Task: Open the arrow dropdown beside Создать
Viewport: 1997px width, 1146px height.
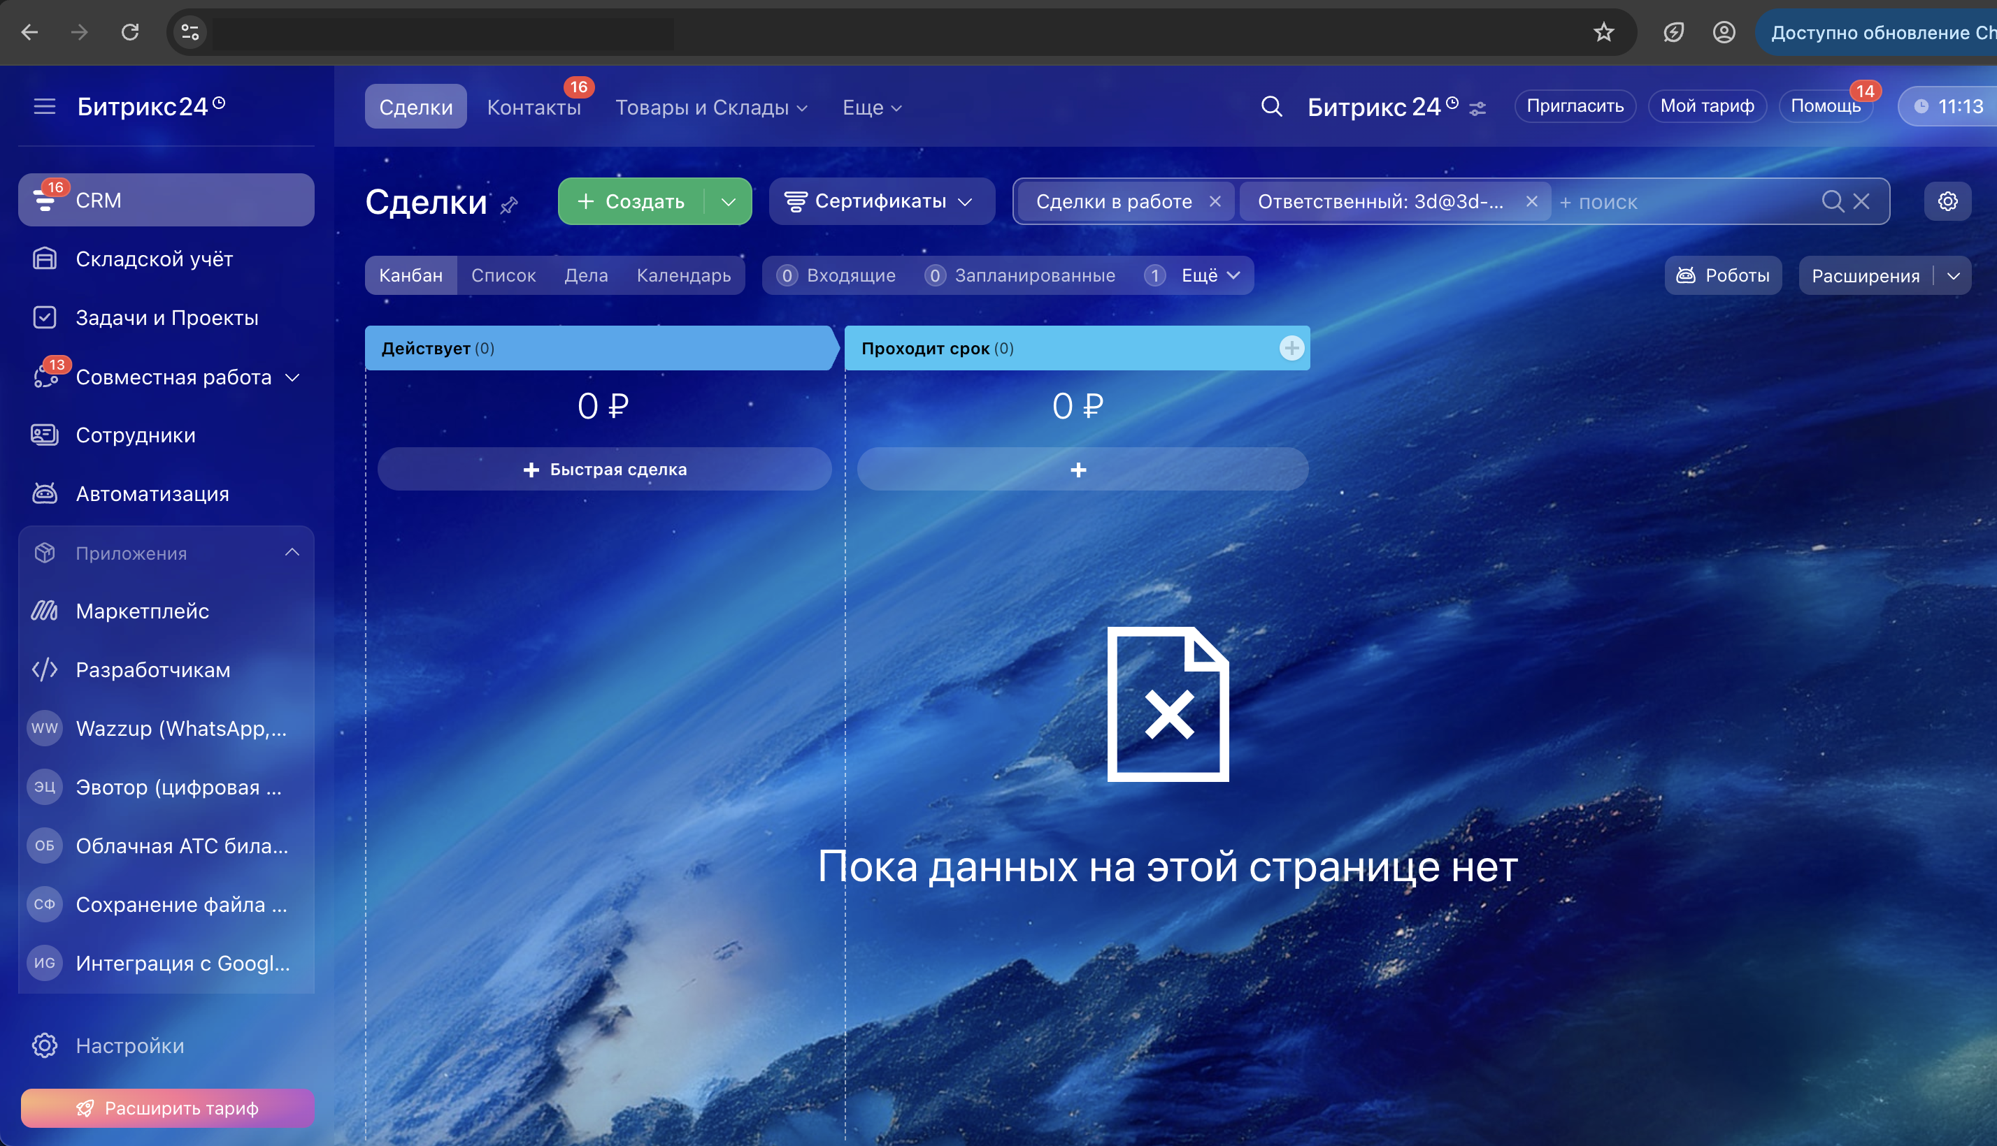Action: coord(729,201)
